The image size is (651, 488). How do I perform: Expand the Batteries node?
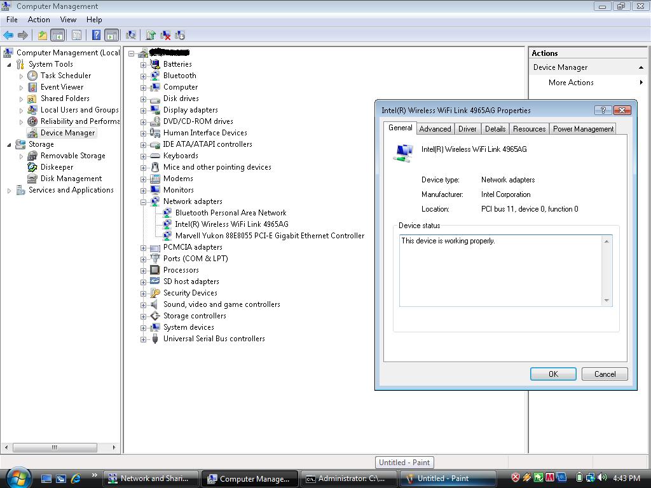pos(143,64)
